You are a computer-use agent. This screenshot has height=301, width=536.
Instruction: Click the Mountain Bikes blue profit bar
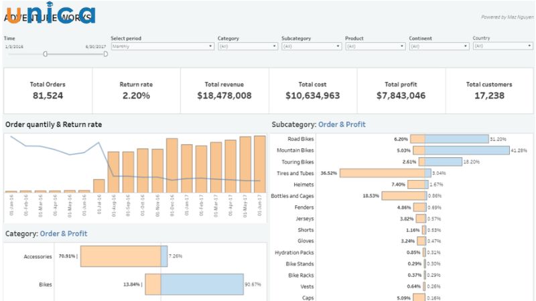(466, 150)
